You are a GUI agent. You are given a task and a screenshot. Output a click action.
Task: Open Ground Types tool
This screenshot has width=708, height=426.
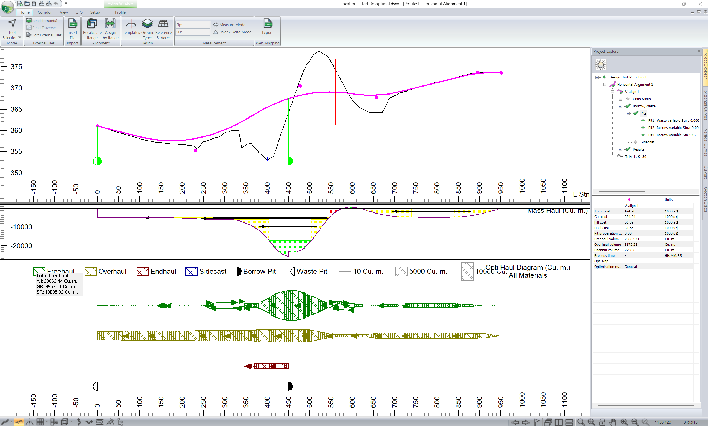148,29
